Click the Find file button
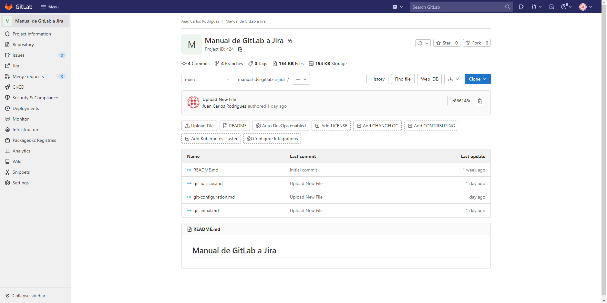Image resolution: width=607 pixels, height=303 pixels. coord(403,79)
